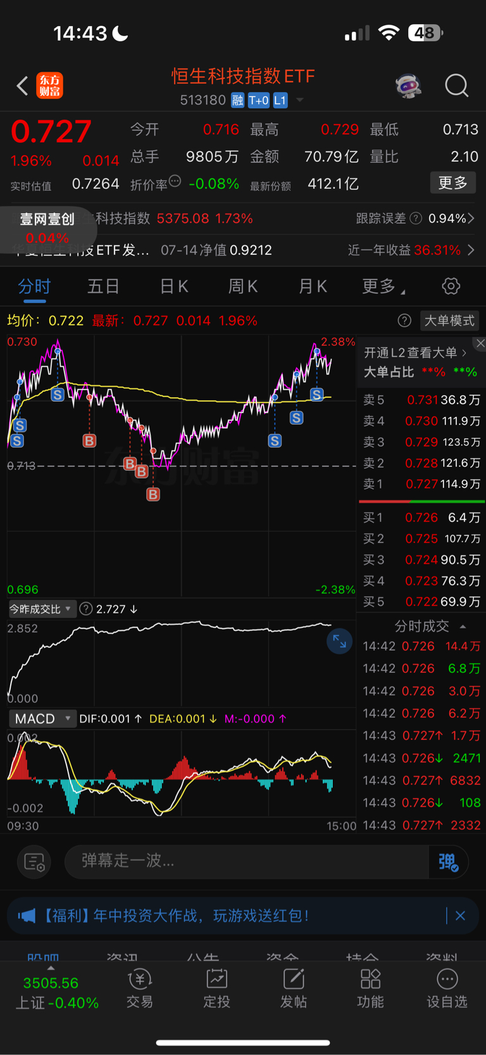Tap 卖1 0.727 order row
This screenshot has width=486, height=1055.
pos(421,484)
